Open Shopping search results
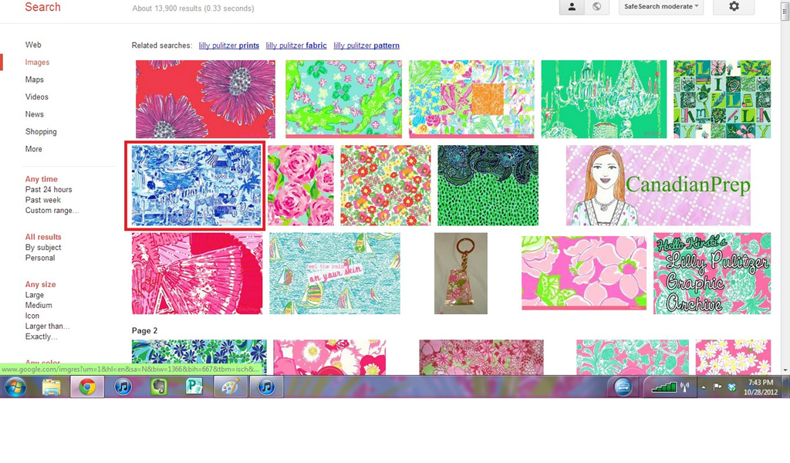This screenshot has height=463, width=790. coord(41,131)
